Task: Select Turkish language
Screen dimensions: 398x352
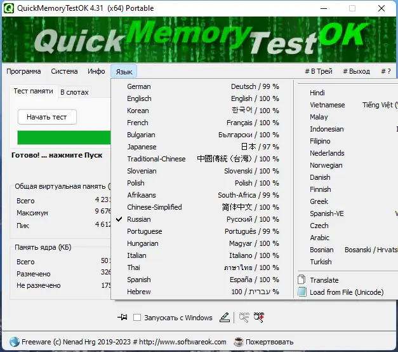Action: click(347, 262)
